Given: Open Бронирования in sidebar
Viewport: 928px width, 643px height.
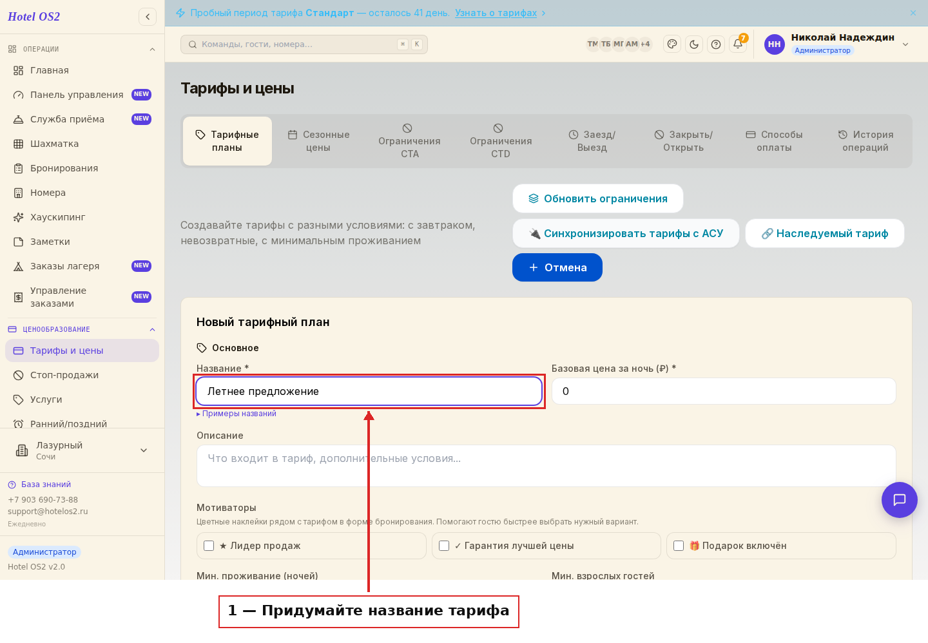Looking at the screenshot, I should click(x=82, y=168).
